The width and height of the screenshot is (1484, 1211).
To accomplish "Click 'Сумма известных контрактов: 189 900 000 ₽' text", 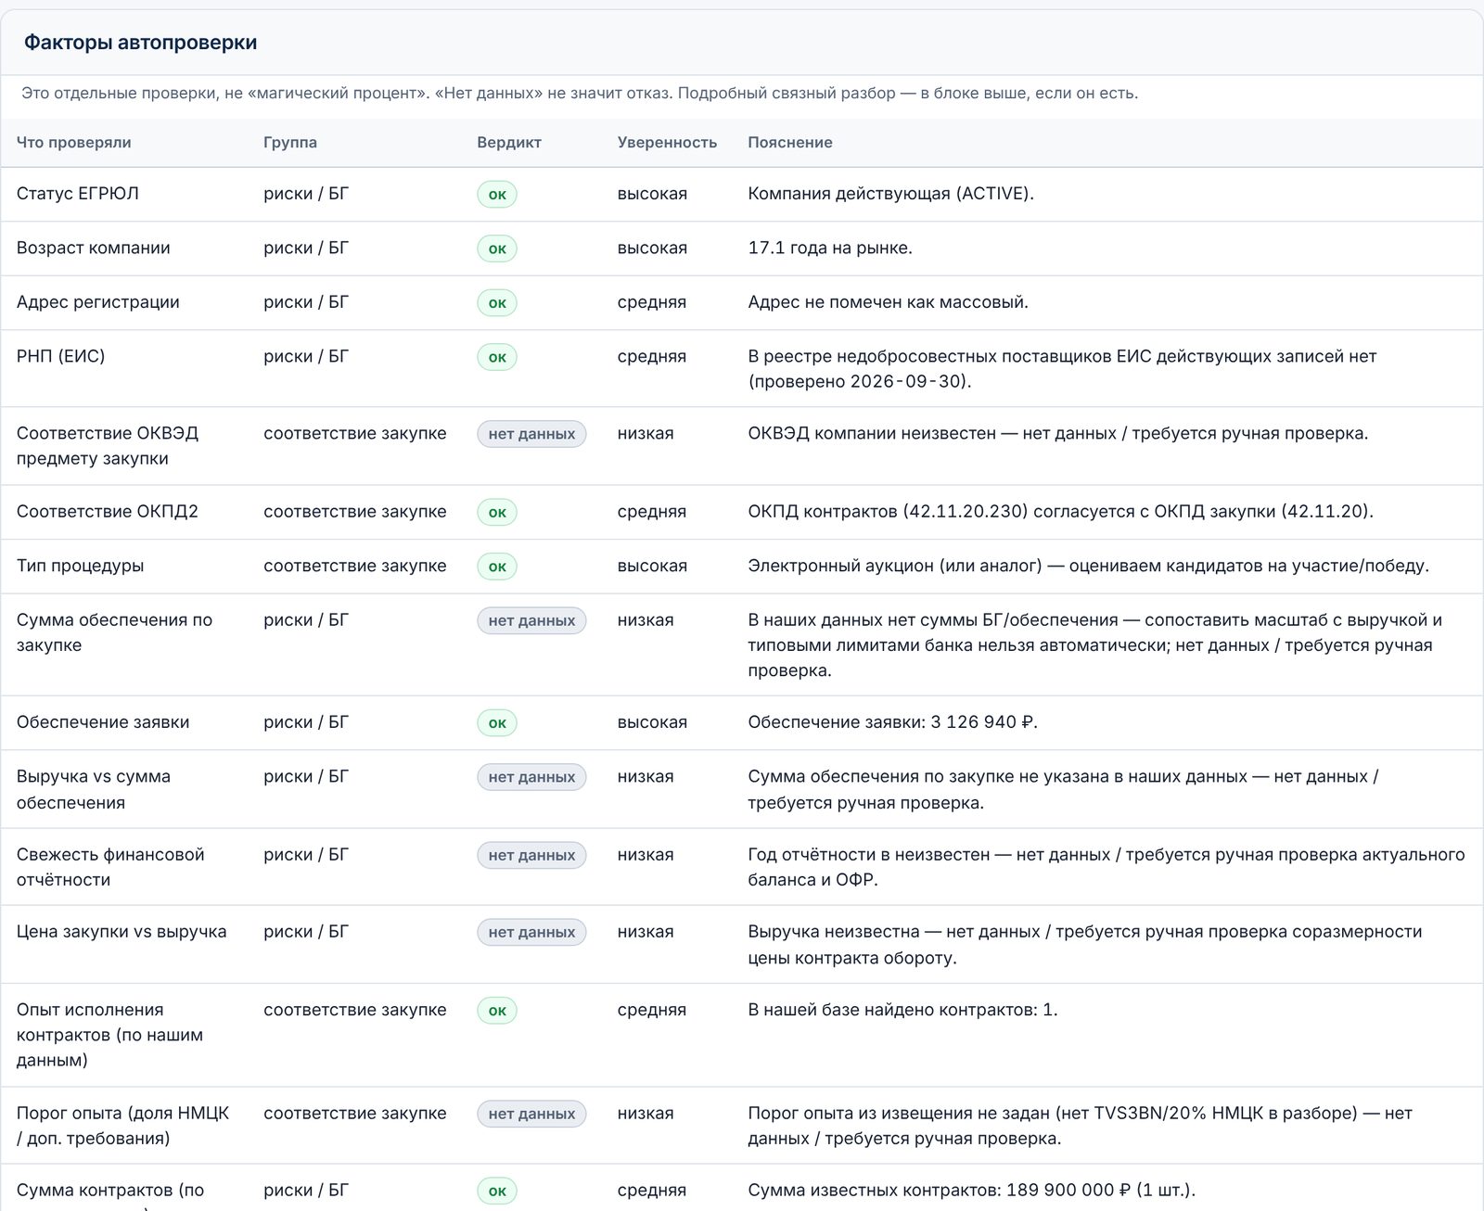I will coord(940,1190).
